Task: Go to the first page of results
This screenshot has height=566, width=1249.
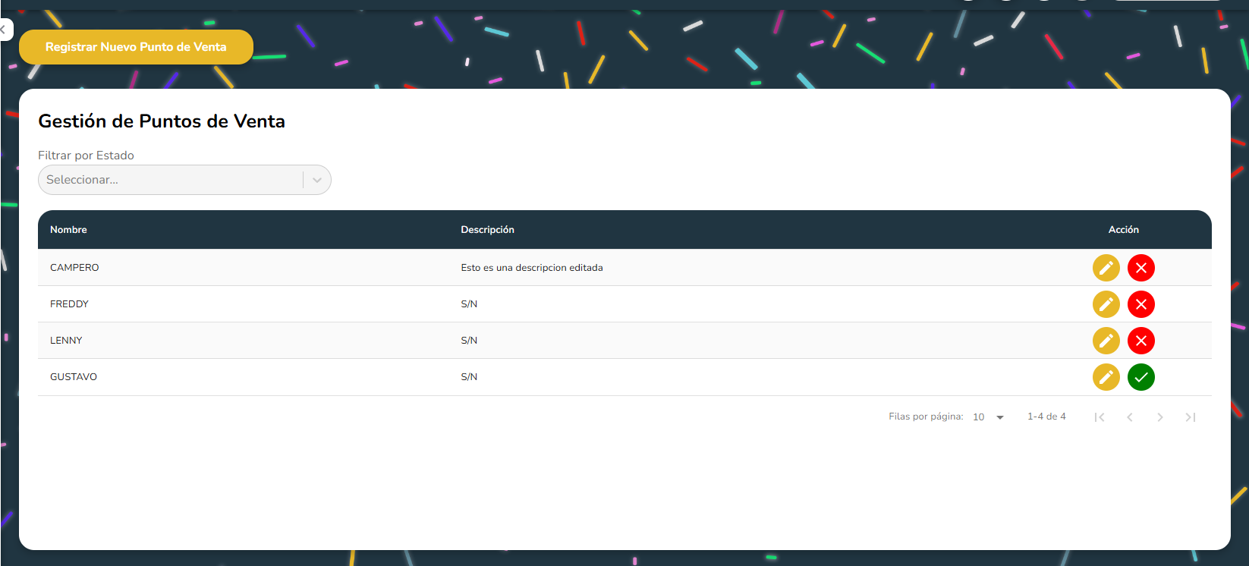Action: [x=1099, y=417]
